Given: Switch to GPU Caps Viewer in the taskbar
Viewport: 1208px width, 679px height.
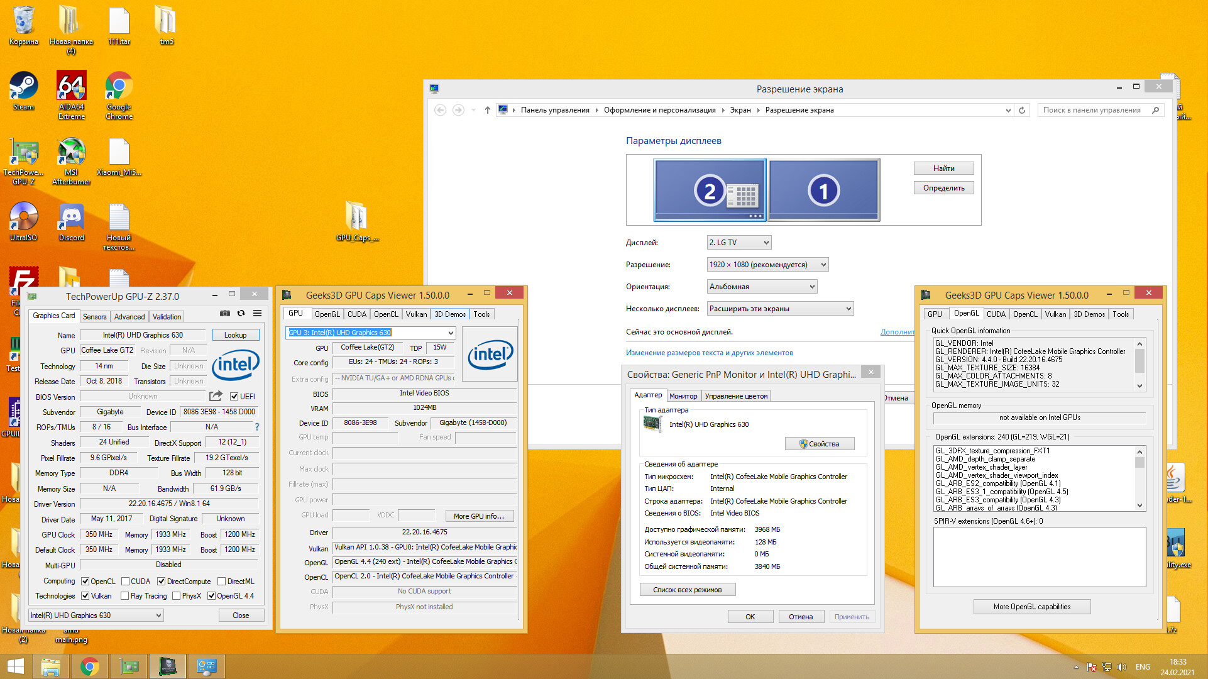Looking at the screenshot, I should point(168,666).
